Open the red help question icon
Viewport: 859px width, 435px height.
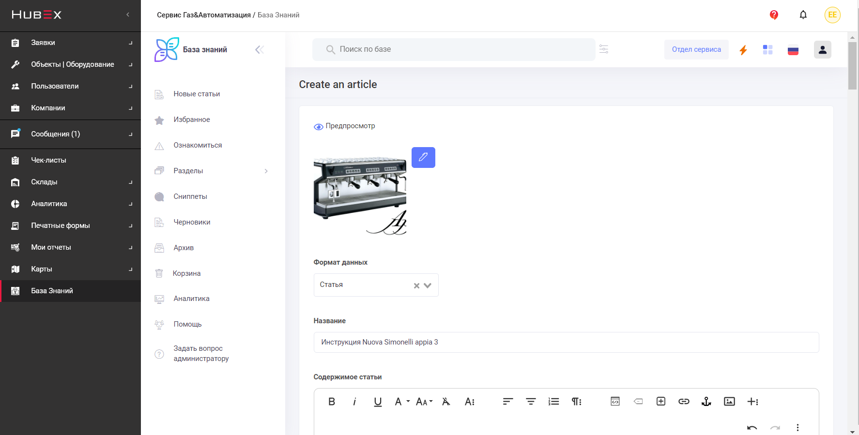click(x=774, y=15)
